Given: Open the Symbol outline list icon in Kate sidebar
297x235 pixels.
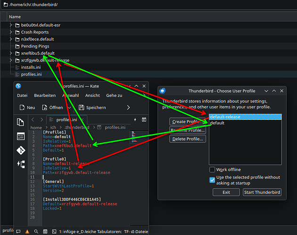Looking at the screenshot, I should [20, 136].
